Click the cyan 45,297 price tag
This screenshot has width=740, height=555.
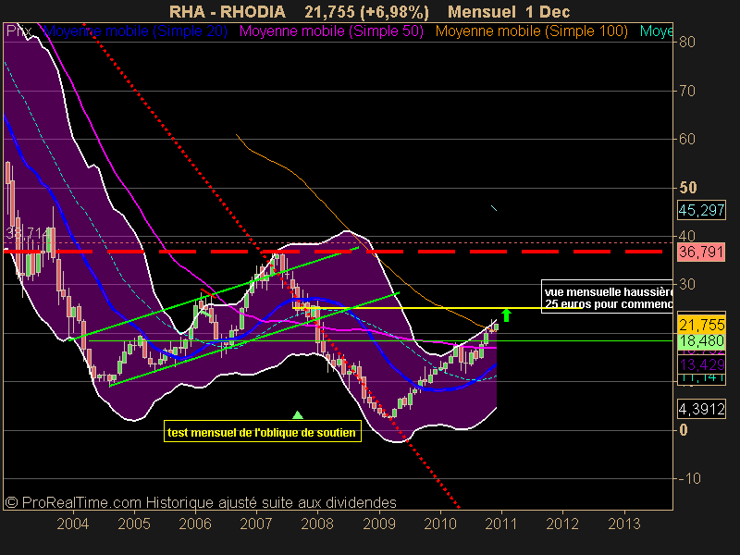(x=701, y=210)
